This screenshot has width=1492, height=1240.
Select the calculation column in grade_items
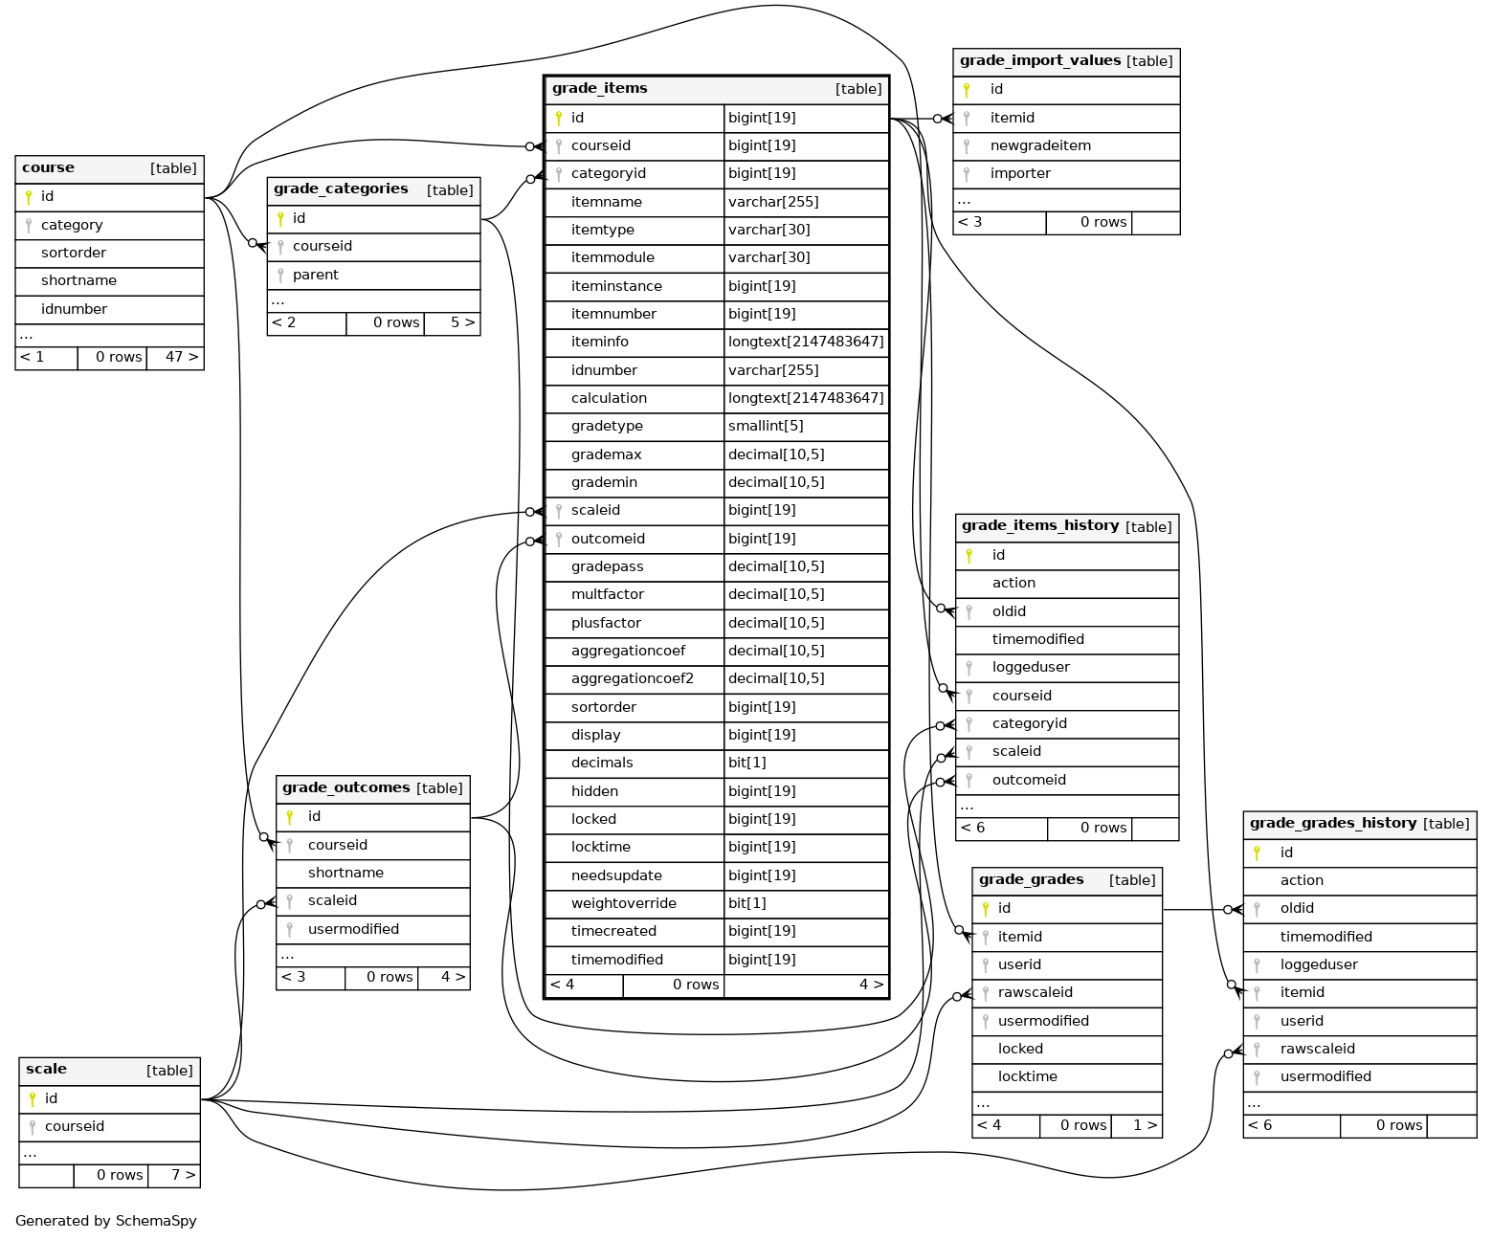(x=635, y=399)
